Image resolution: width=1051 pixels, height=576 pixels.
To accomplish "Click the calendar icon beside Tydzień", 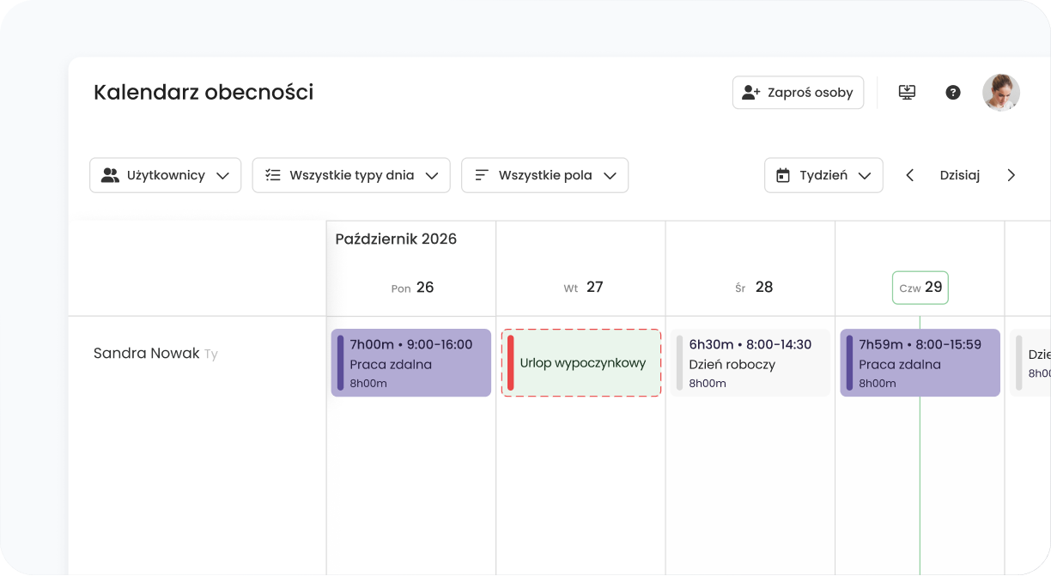I will tap(783, 175).
